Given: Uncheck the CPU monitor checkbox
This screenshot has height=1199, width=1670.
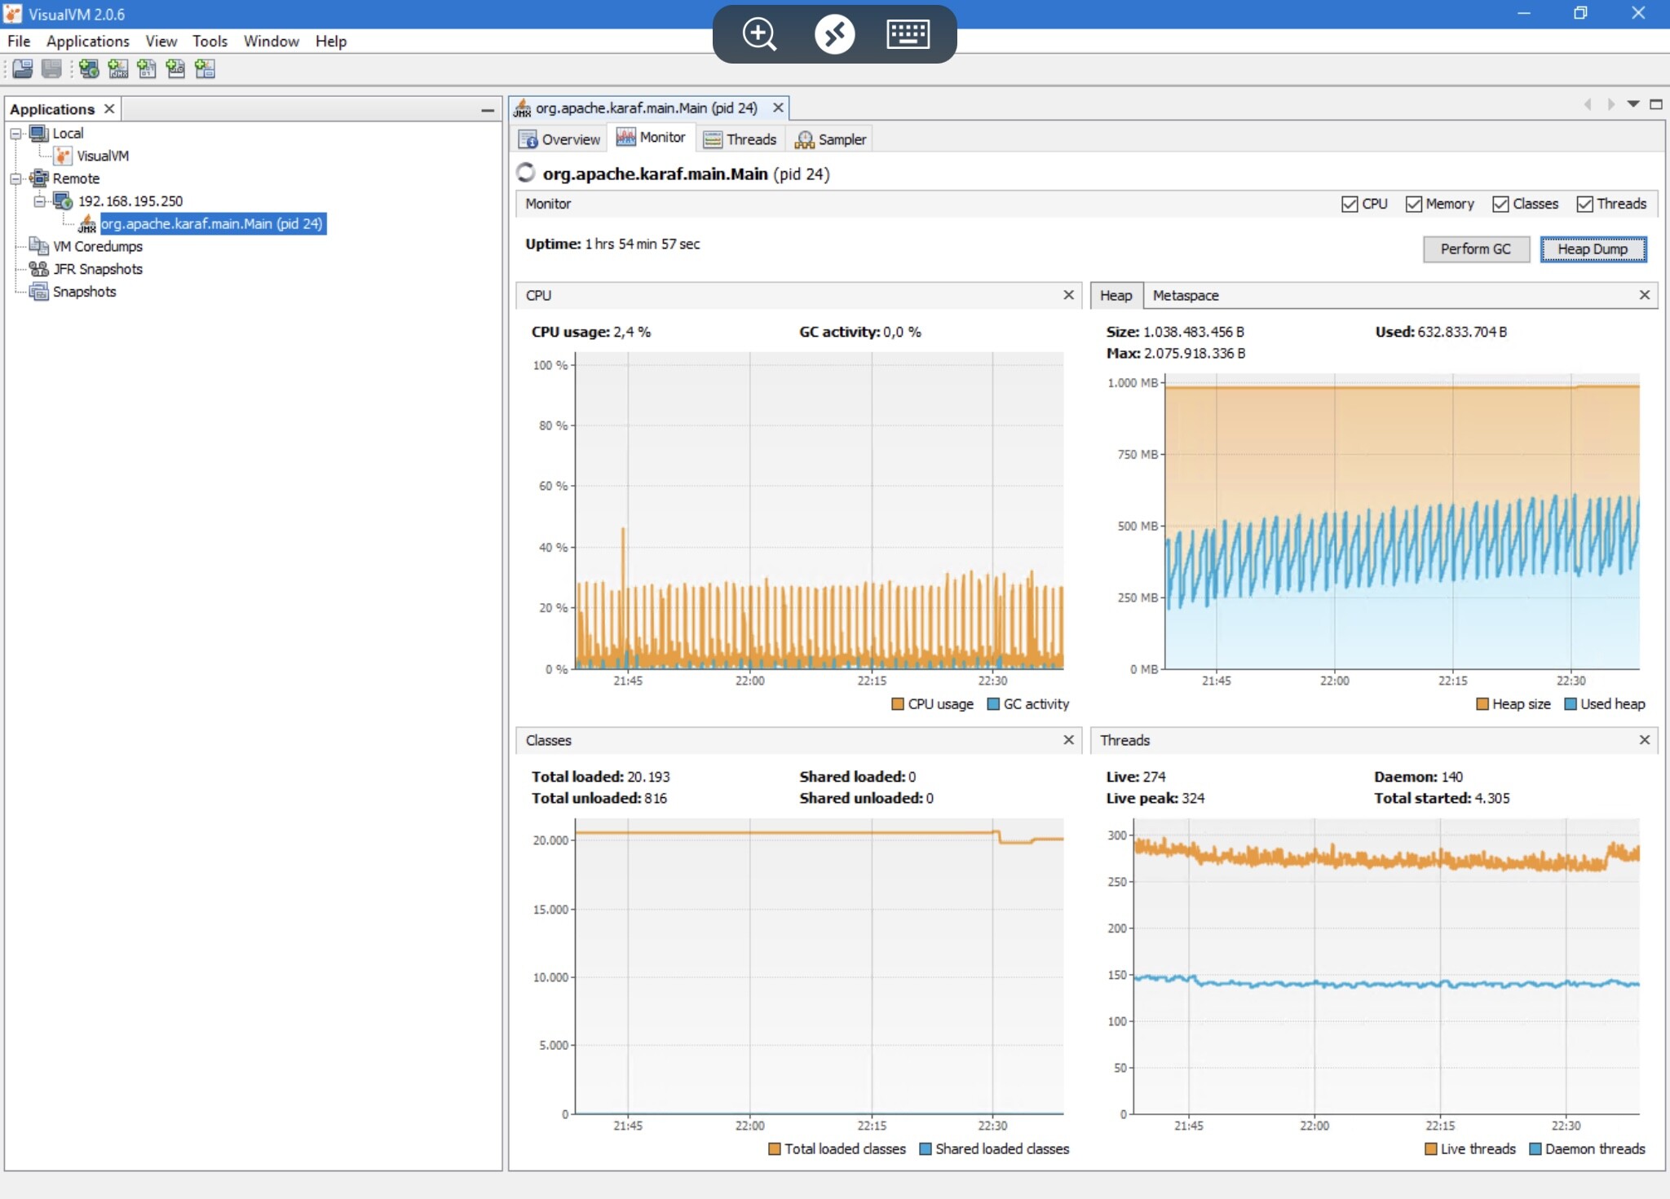Looking at the screenshot, I should [x=1350, y=204].
